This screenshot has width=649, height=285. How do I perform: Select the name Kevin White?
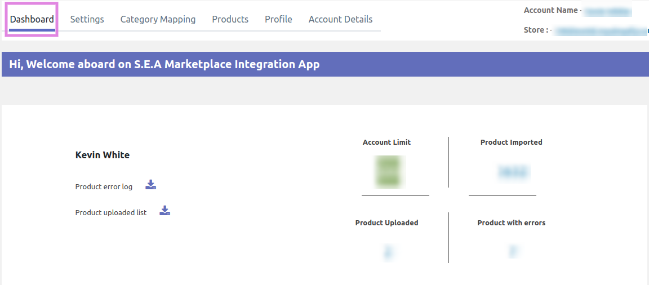coord(102,155)
